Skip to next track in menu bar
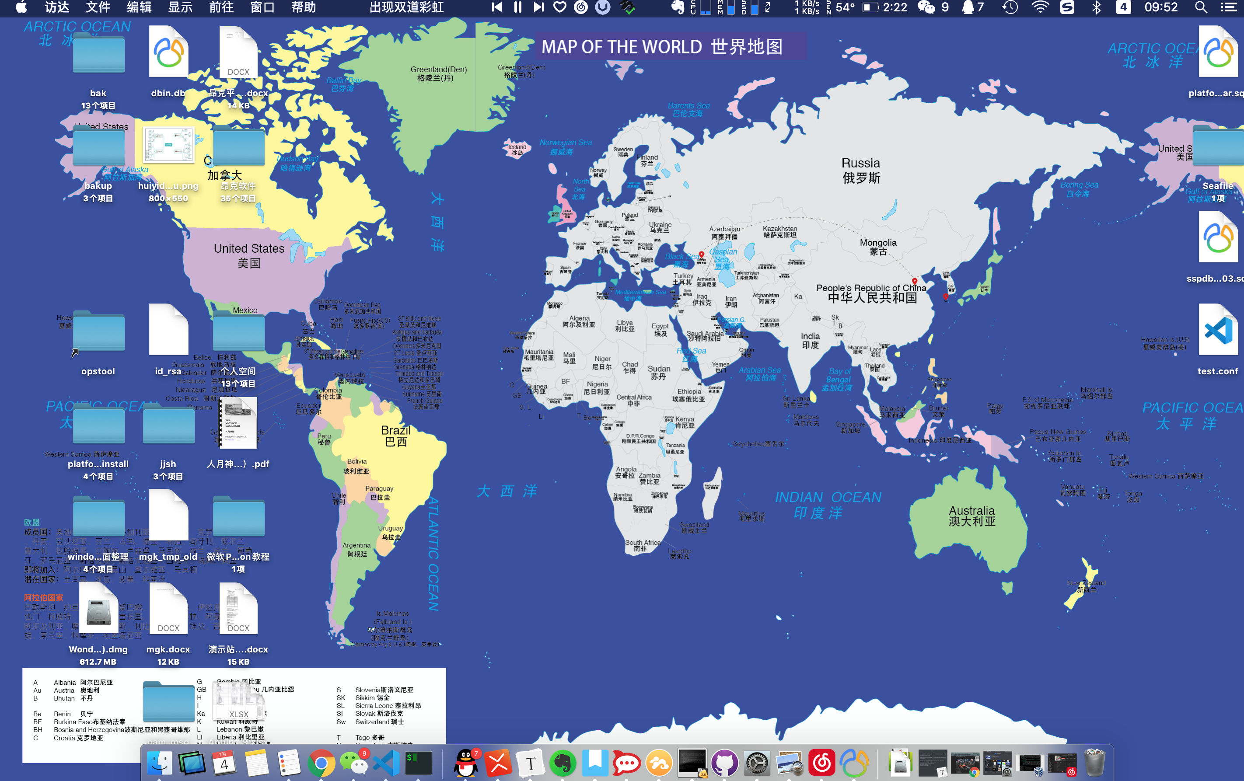 tap(538, 7)
